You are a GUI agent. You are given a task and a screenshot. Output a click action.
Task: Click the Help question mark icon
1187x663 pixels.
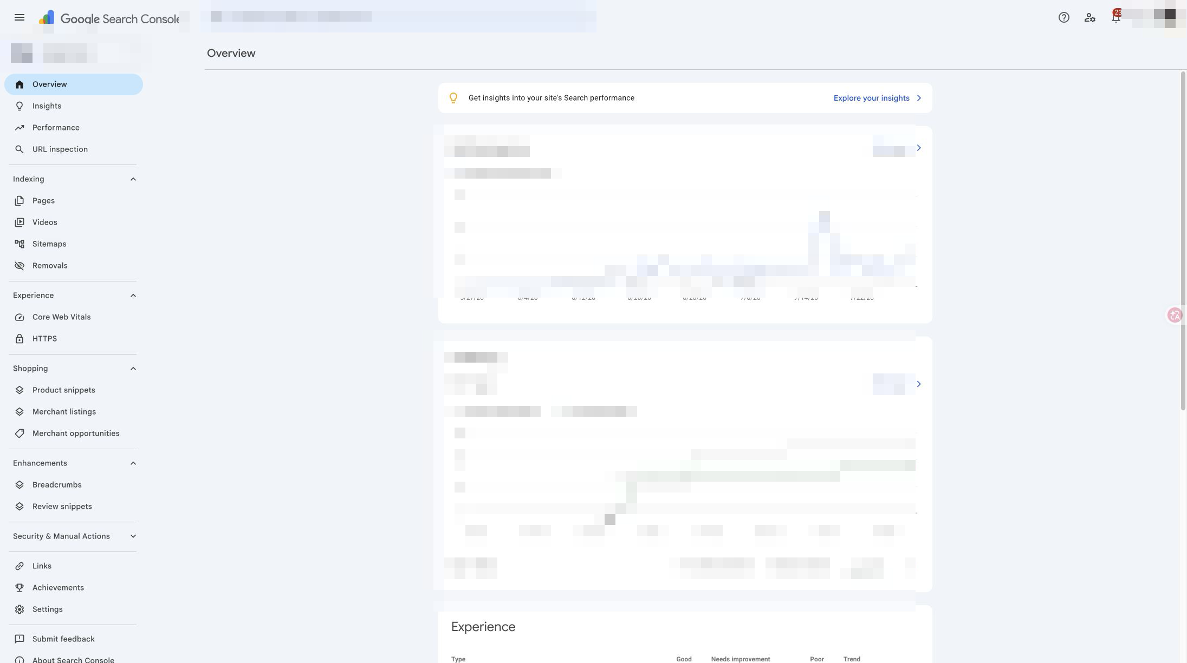[1063, 18]
